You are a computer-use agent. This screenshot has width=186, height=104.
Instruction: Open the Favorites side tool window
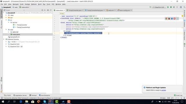point(1,88)
